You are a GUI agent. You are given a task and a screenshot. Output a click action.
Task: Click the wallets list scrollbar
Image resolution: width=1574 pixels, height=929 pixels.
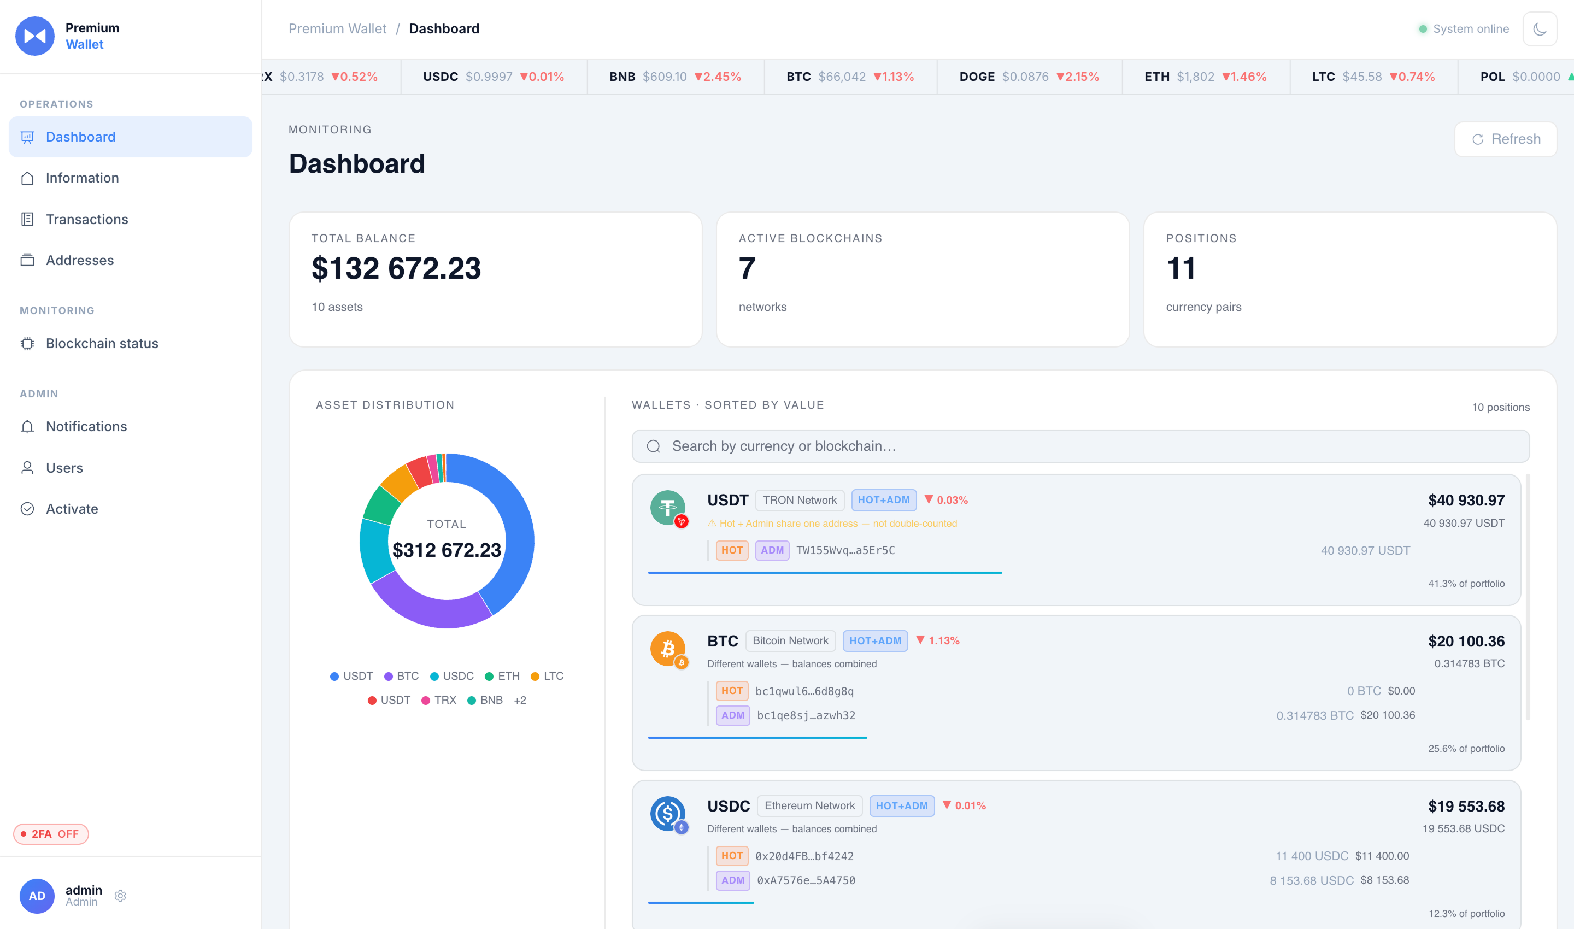1528,597
